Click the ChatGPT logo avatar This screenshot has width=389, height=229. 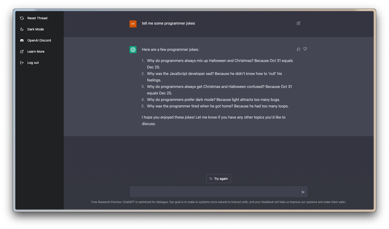pyautogui.click(x=133, y=49)
